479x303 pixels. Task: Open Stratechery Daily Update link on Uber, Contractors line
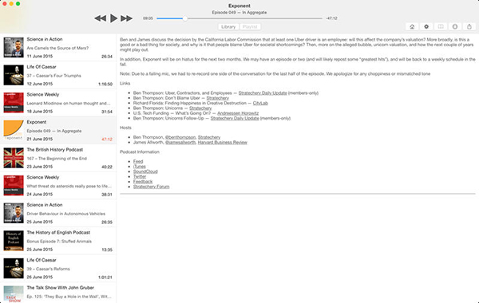pos(263,93)
